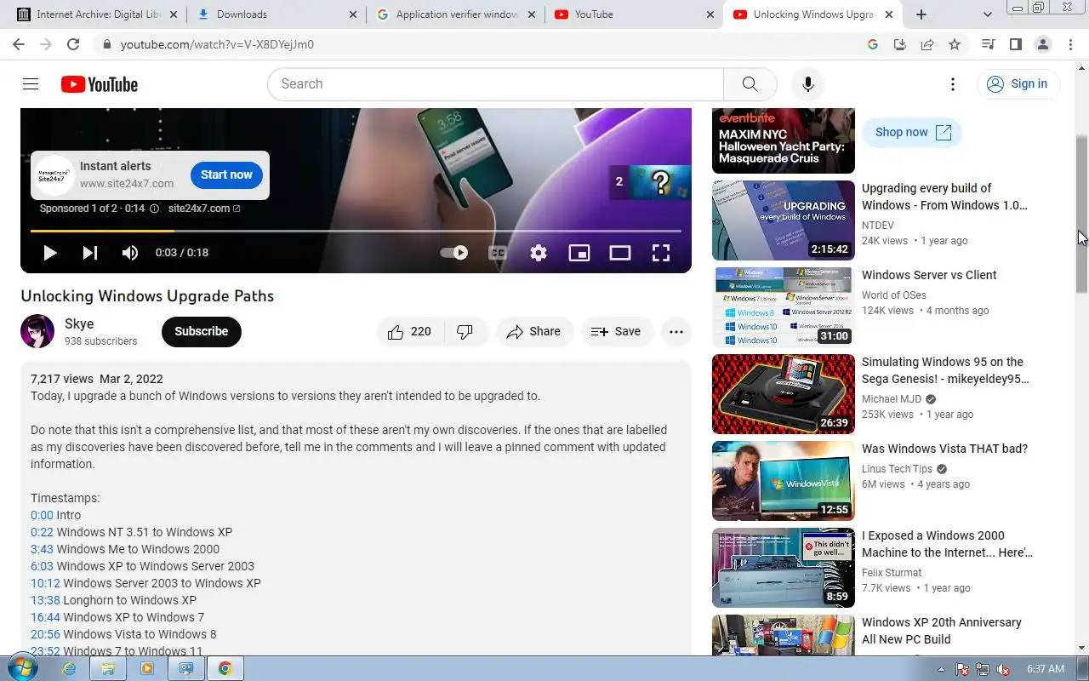Show hidden tray icons arrow
The height and width of the screenshot is (681, 1089).
[x=941, y=669]
